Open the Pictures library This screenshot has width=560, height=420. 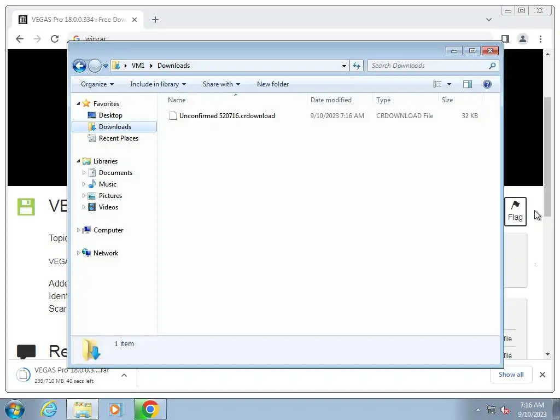coord(110,196)
